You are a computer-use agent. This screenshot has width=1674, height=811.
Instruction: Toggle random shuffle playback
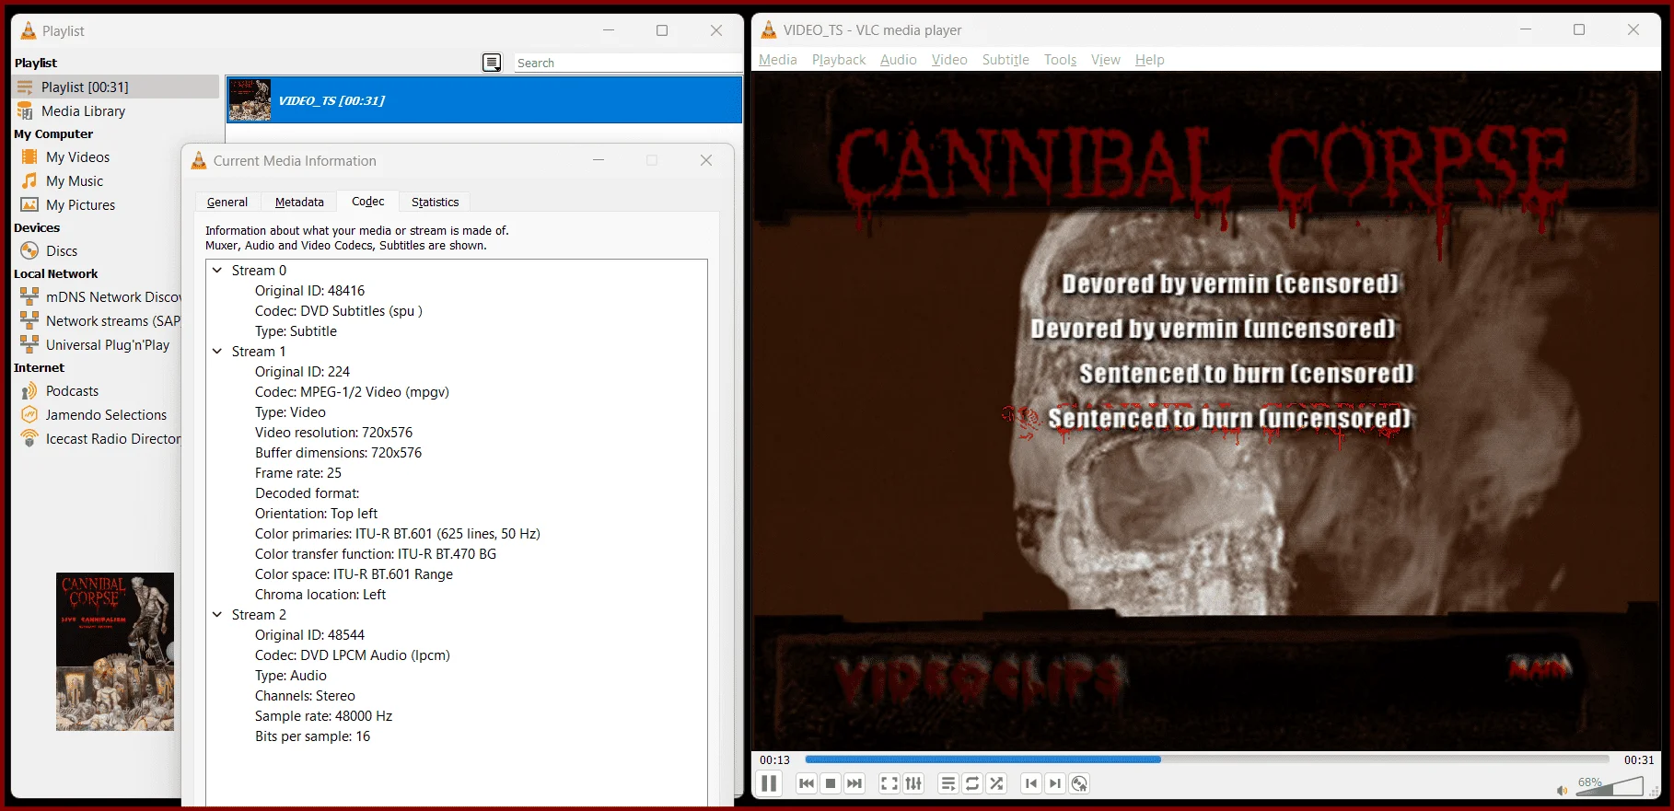click(996, 783)
